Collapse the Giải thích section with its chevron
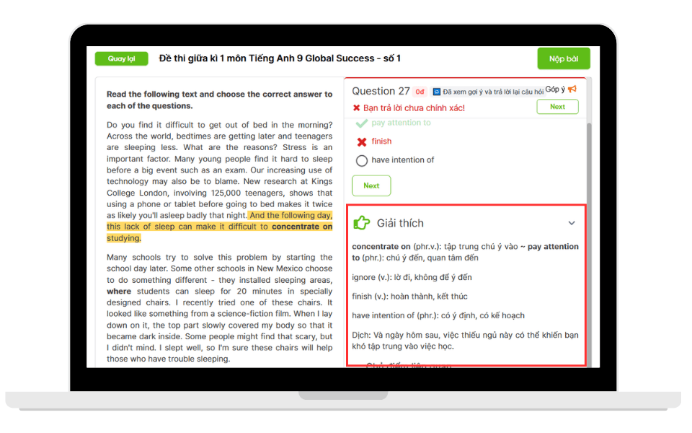Image resolution: width=692 pixels, height=433 pixels. [572, 223]
